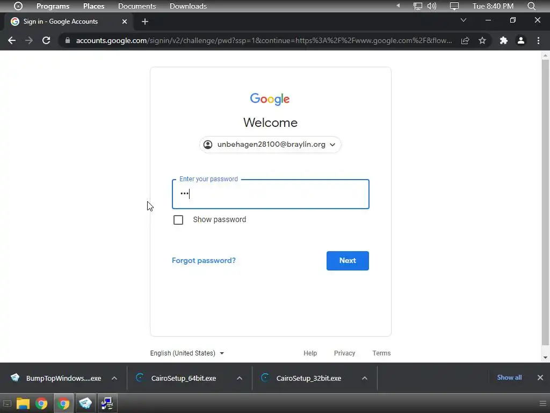Open the Documents menu
The image size is (550, 413).
click(137, 6)
